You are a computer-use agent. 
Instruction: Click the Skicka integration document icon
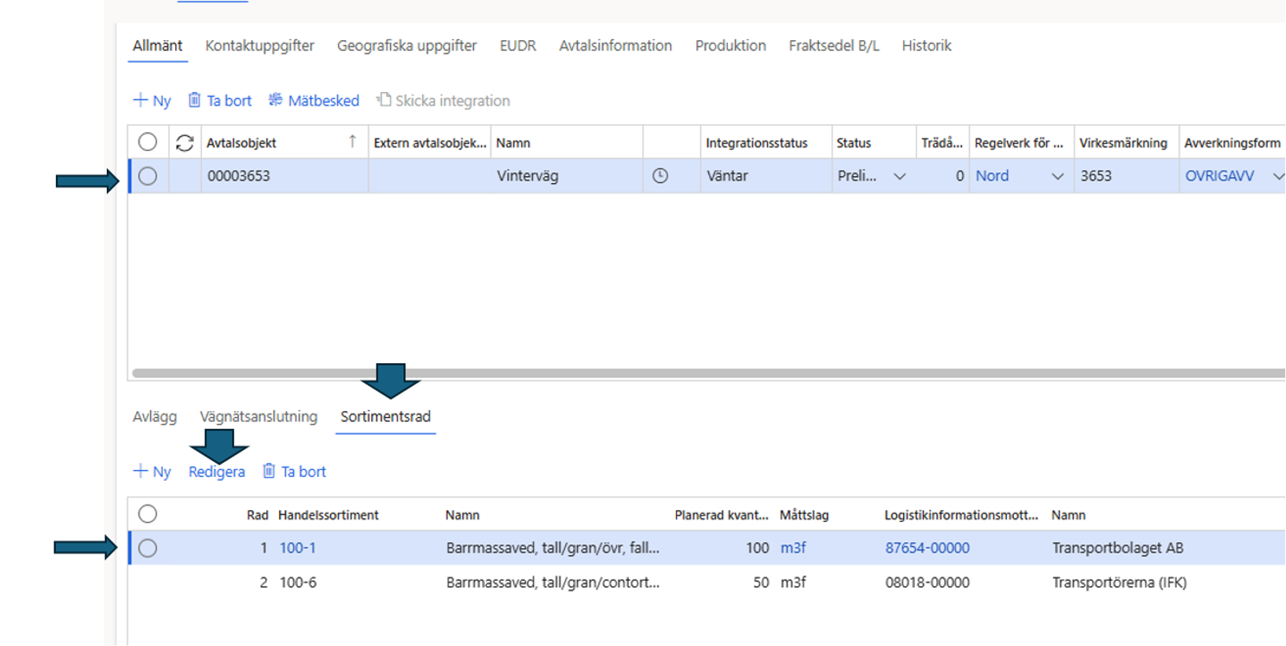coord(384,100)
